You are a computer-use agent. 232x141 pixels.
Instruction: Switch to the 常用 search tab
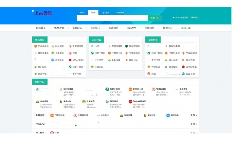[82, 13]
